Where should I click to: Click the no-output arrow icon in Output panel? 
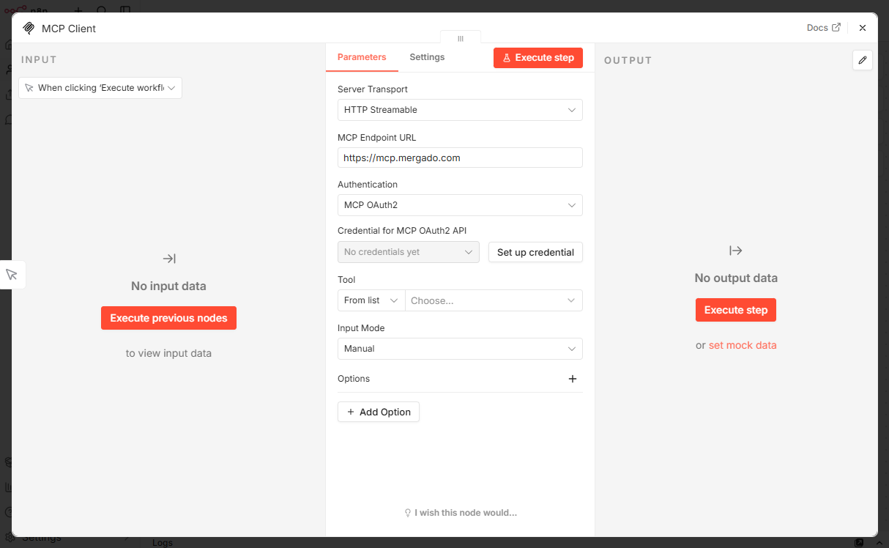[736, 251]
